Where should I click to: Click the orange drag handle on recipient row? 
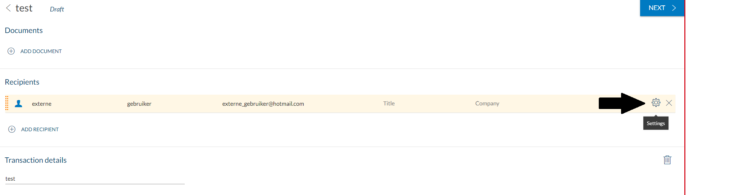tap(7, 103)
